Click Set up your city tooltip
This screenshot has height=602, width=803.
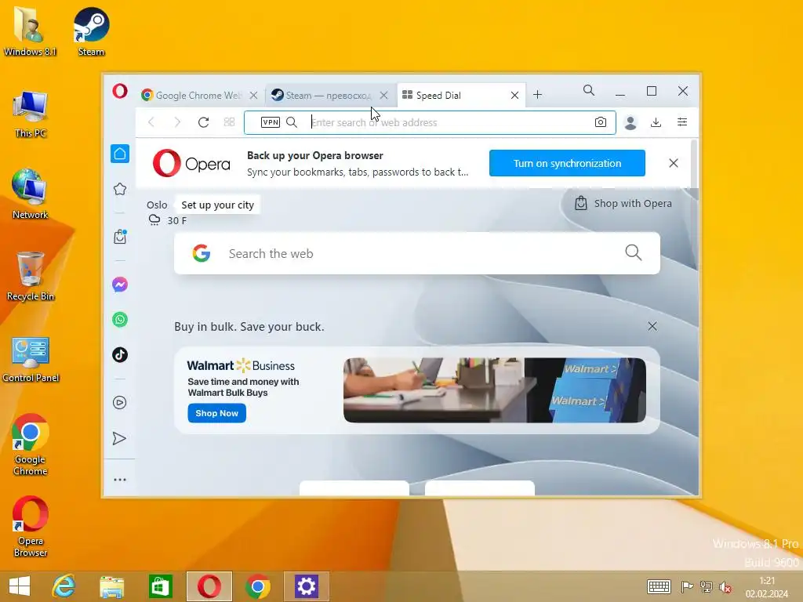click(x=218, y=205)
